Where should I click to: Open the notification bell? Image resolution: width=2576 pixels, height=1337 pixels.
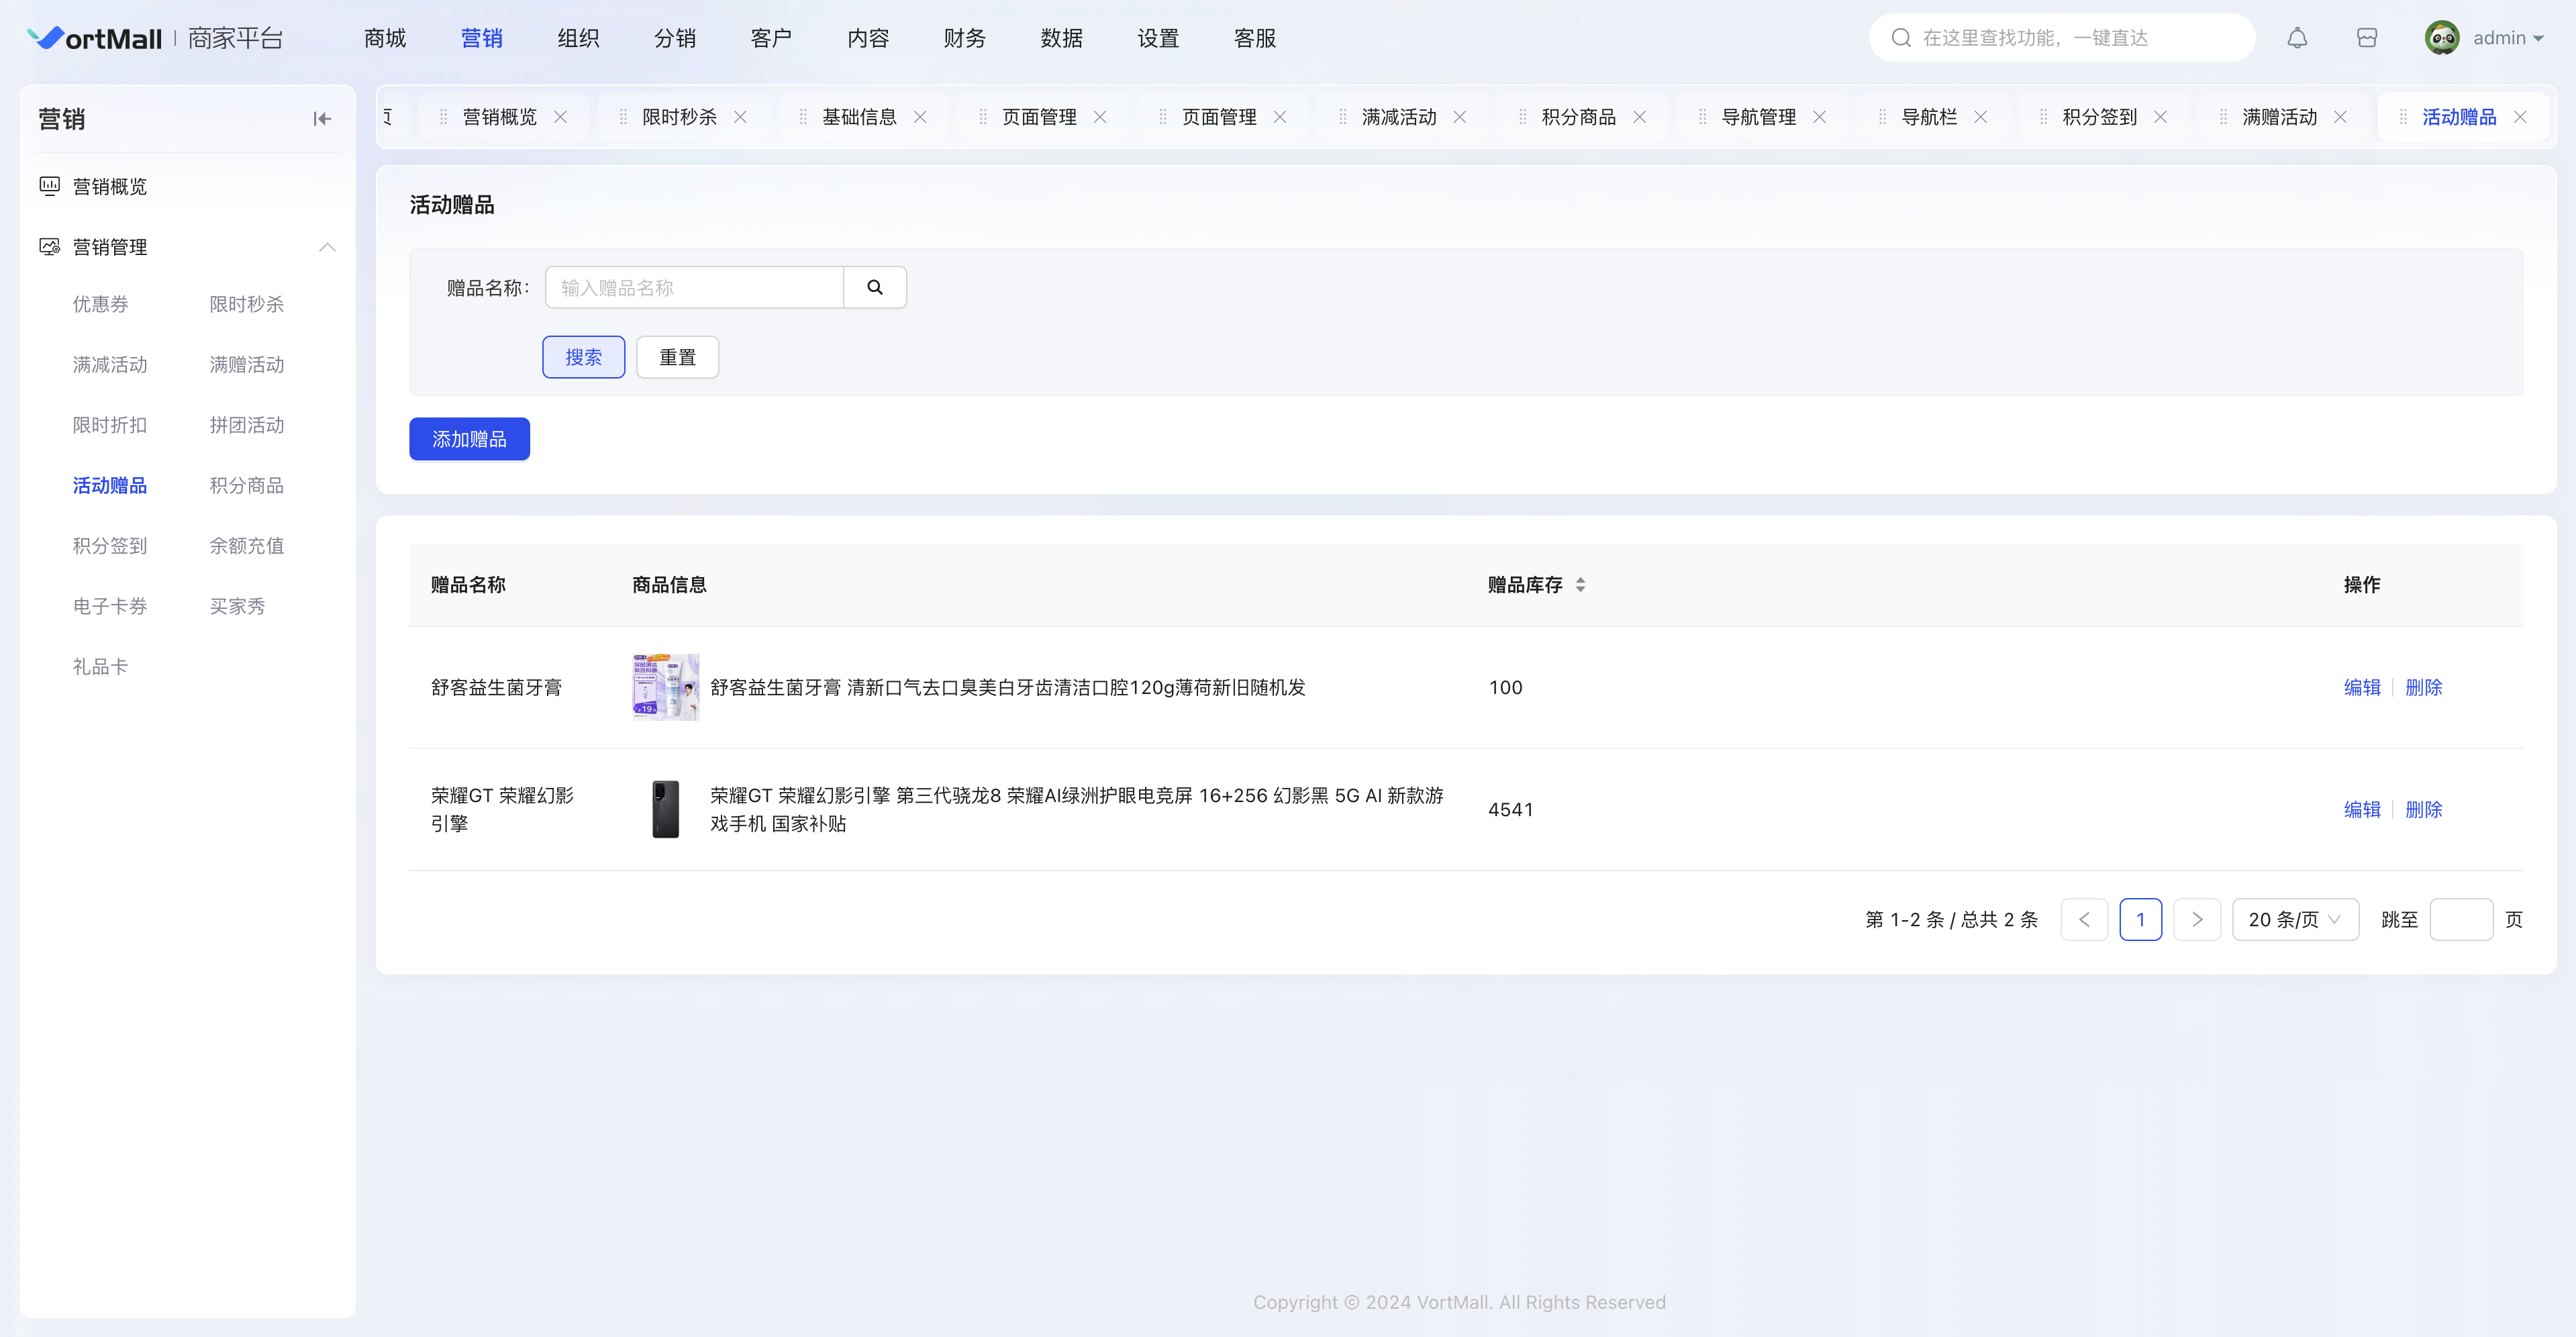tap(2297, 38)
